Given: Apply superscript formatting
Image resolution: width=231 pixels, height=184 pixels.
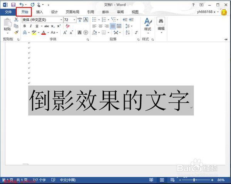Looking at the screenshot, I should pyautogui.click(x=59, y=26).
